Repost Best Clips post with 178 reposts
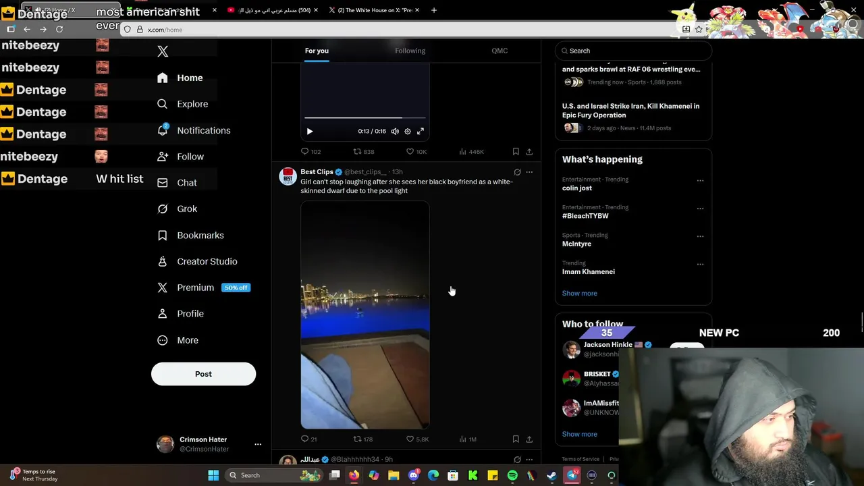The height and width of the screenshot is (486, 864). 363,439
